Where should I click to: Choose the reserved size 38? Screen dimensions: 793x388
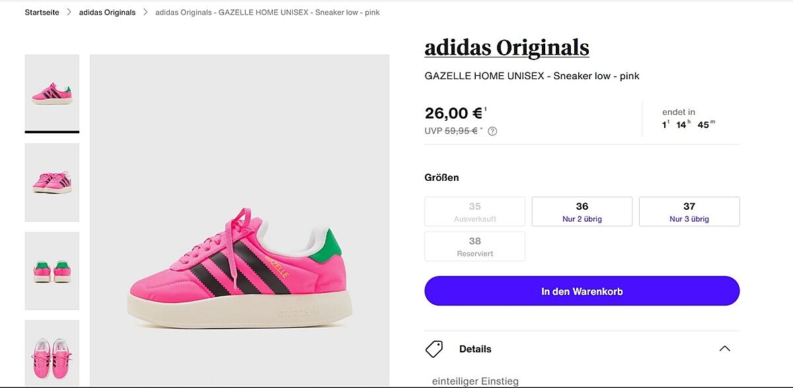point(474,246)
